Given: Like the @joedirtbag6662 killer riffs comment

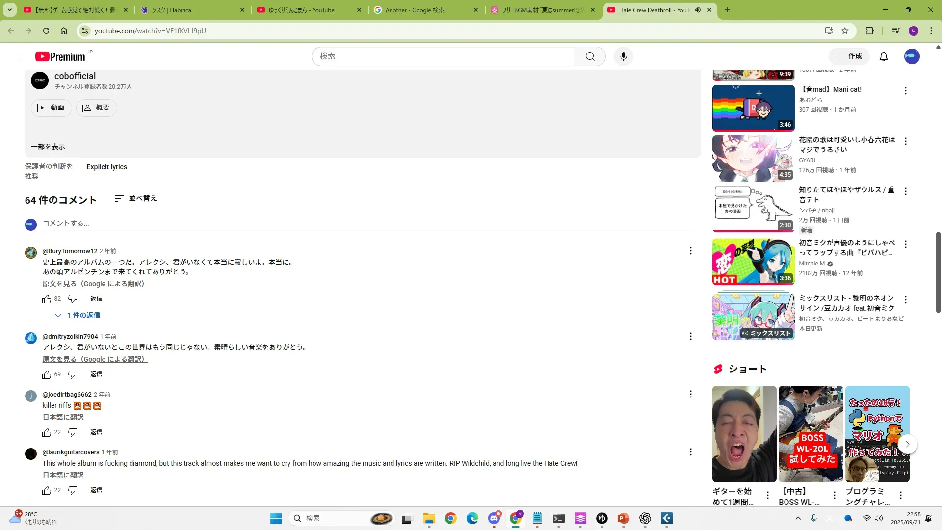Looking at the screenshot, I should tap(47, 432).
